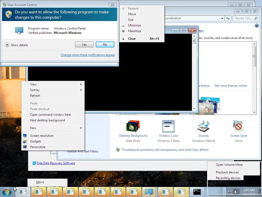
Task: Select Refresh in desktop context menu
Action: (53, 96)
